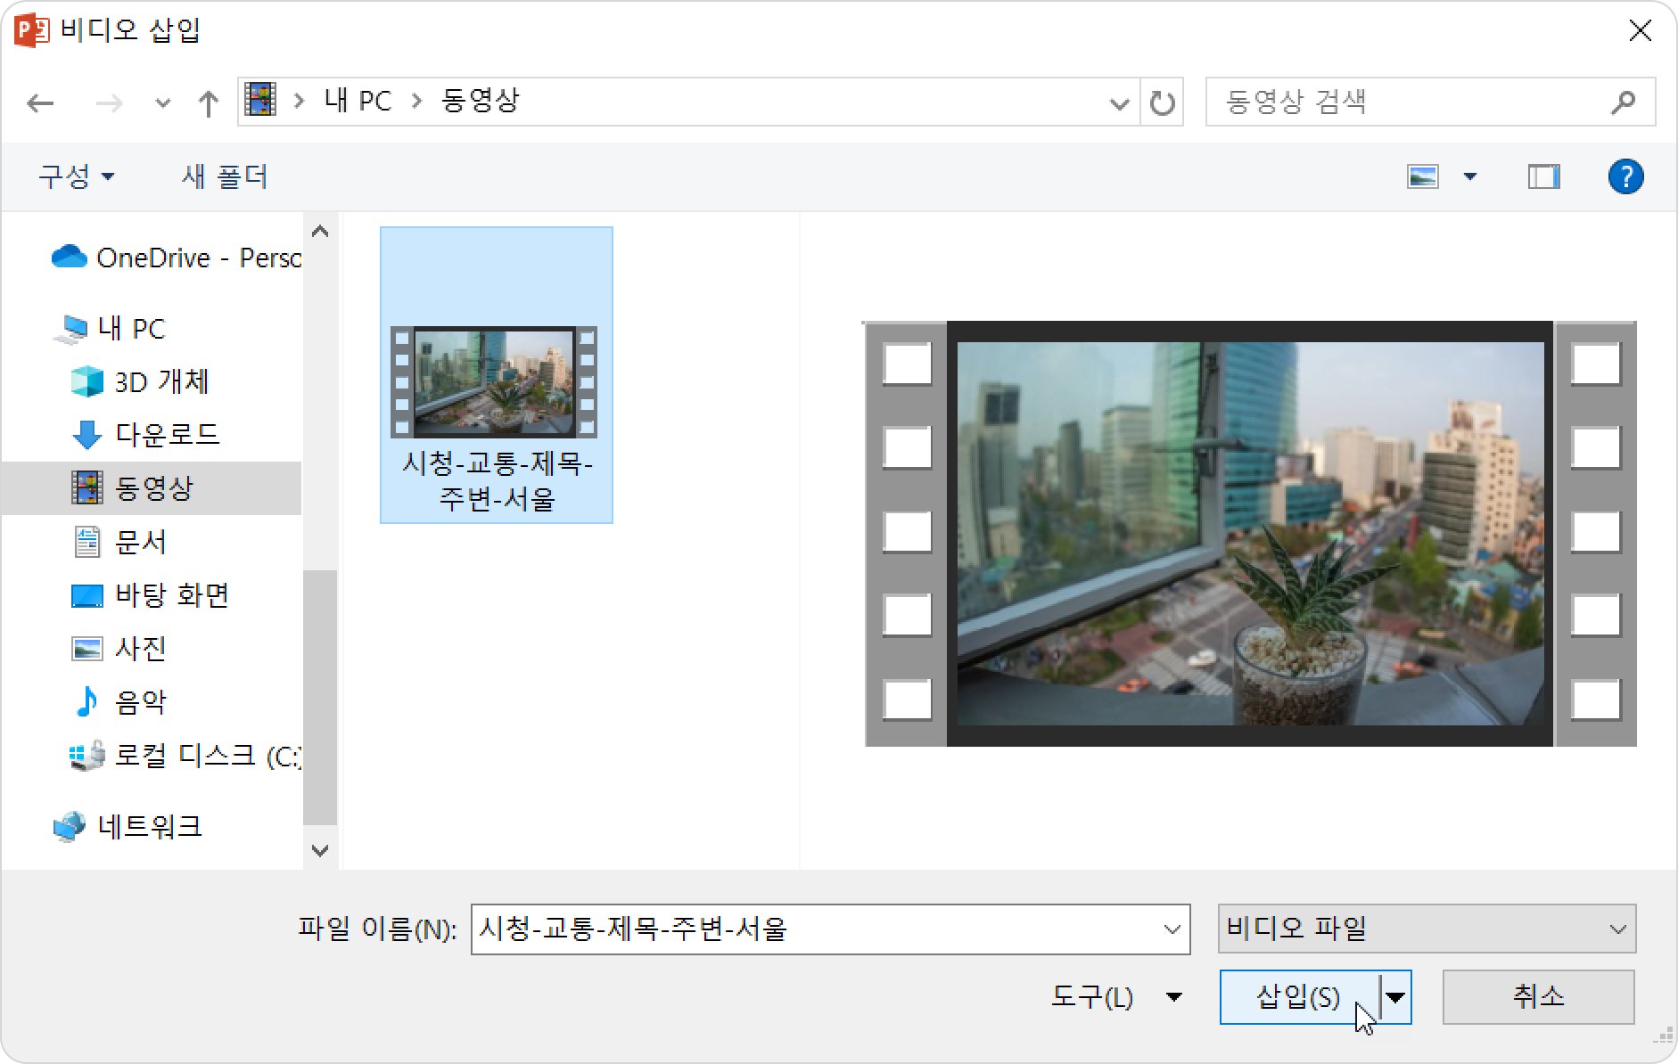Go up one folder level
Viewport: 1678px width, 1064px height.
point(208,103)
